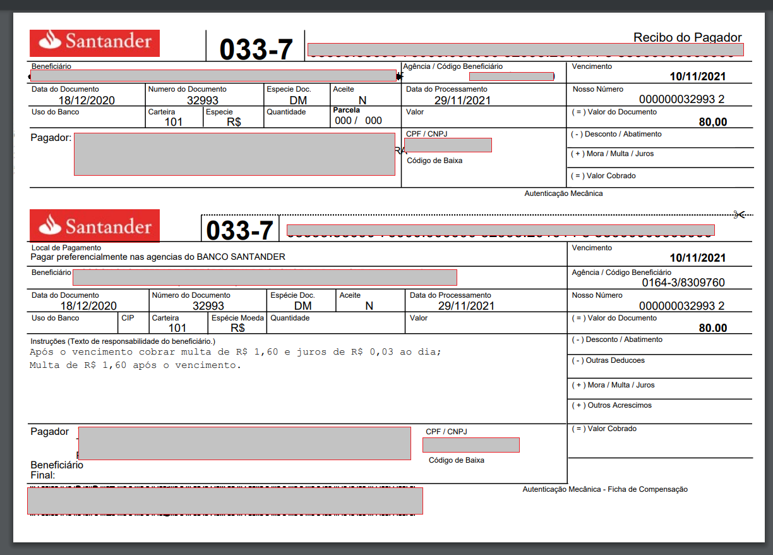The height and width of the screenshot is (555, 773).
Task: Click bank code '033-7' in Ficha de Compensação
Action: coord(240,230)
